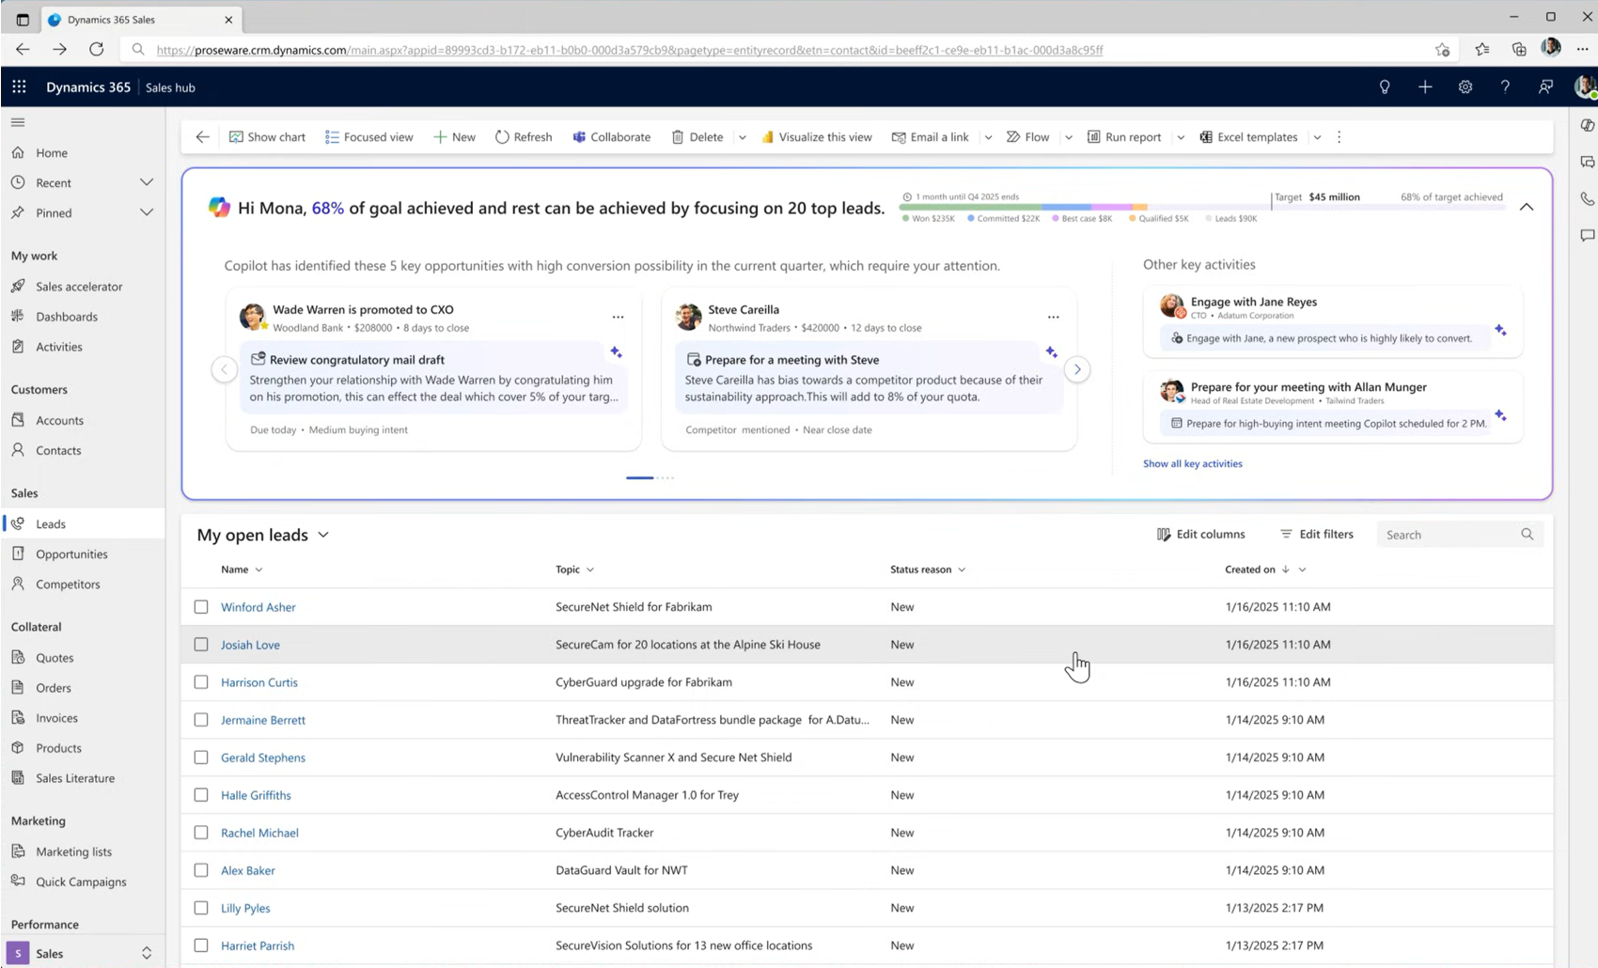This screenshot has height=968, width=1598.
Task: Click the goal progress bar
Action: (1202, 207)
